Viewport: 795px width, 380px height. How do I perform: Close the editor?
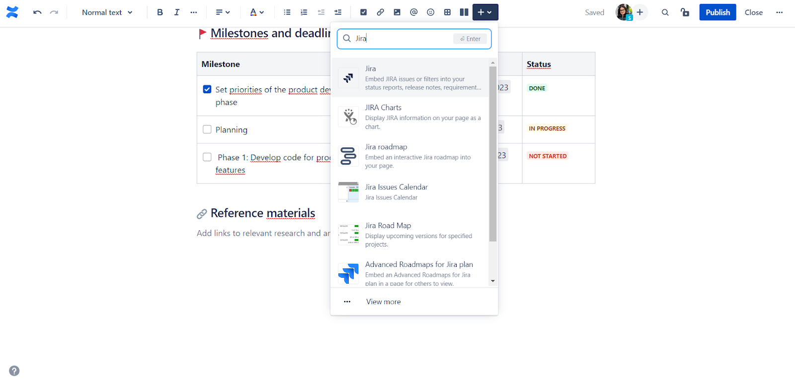pyautogui.click(x=754, y=12)
